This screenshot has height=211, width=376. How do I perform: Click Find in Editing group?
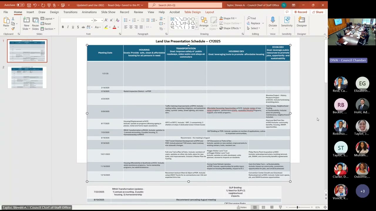pos(251,18)
